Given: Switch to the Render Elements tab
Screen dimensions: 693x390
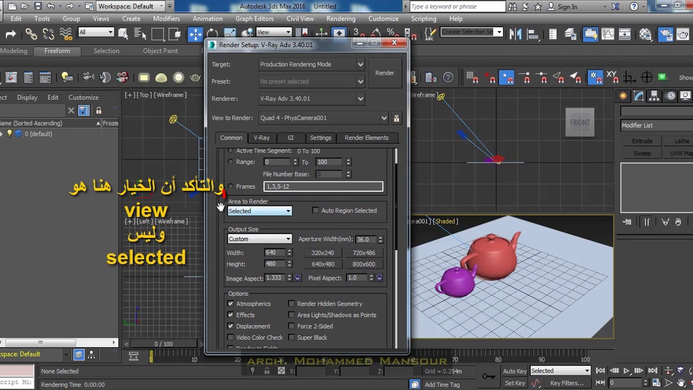Looking at the screenshot, I should pos(367,138).
